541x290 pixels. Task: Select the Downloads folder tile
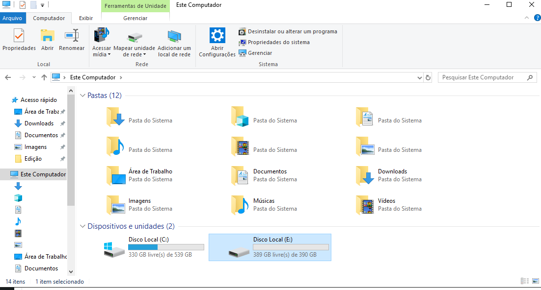(394, 175)
